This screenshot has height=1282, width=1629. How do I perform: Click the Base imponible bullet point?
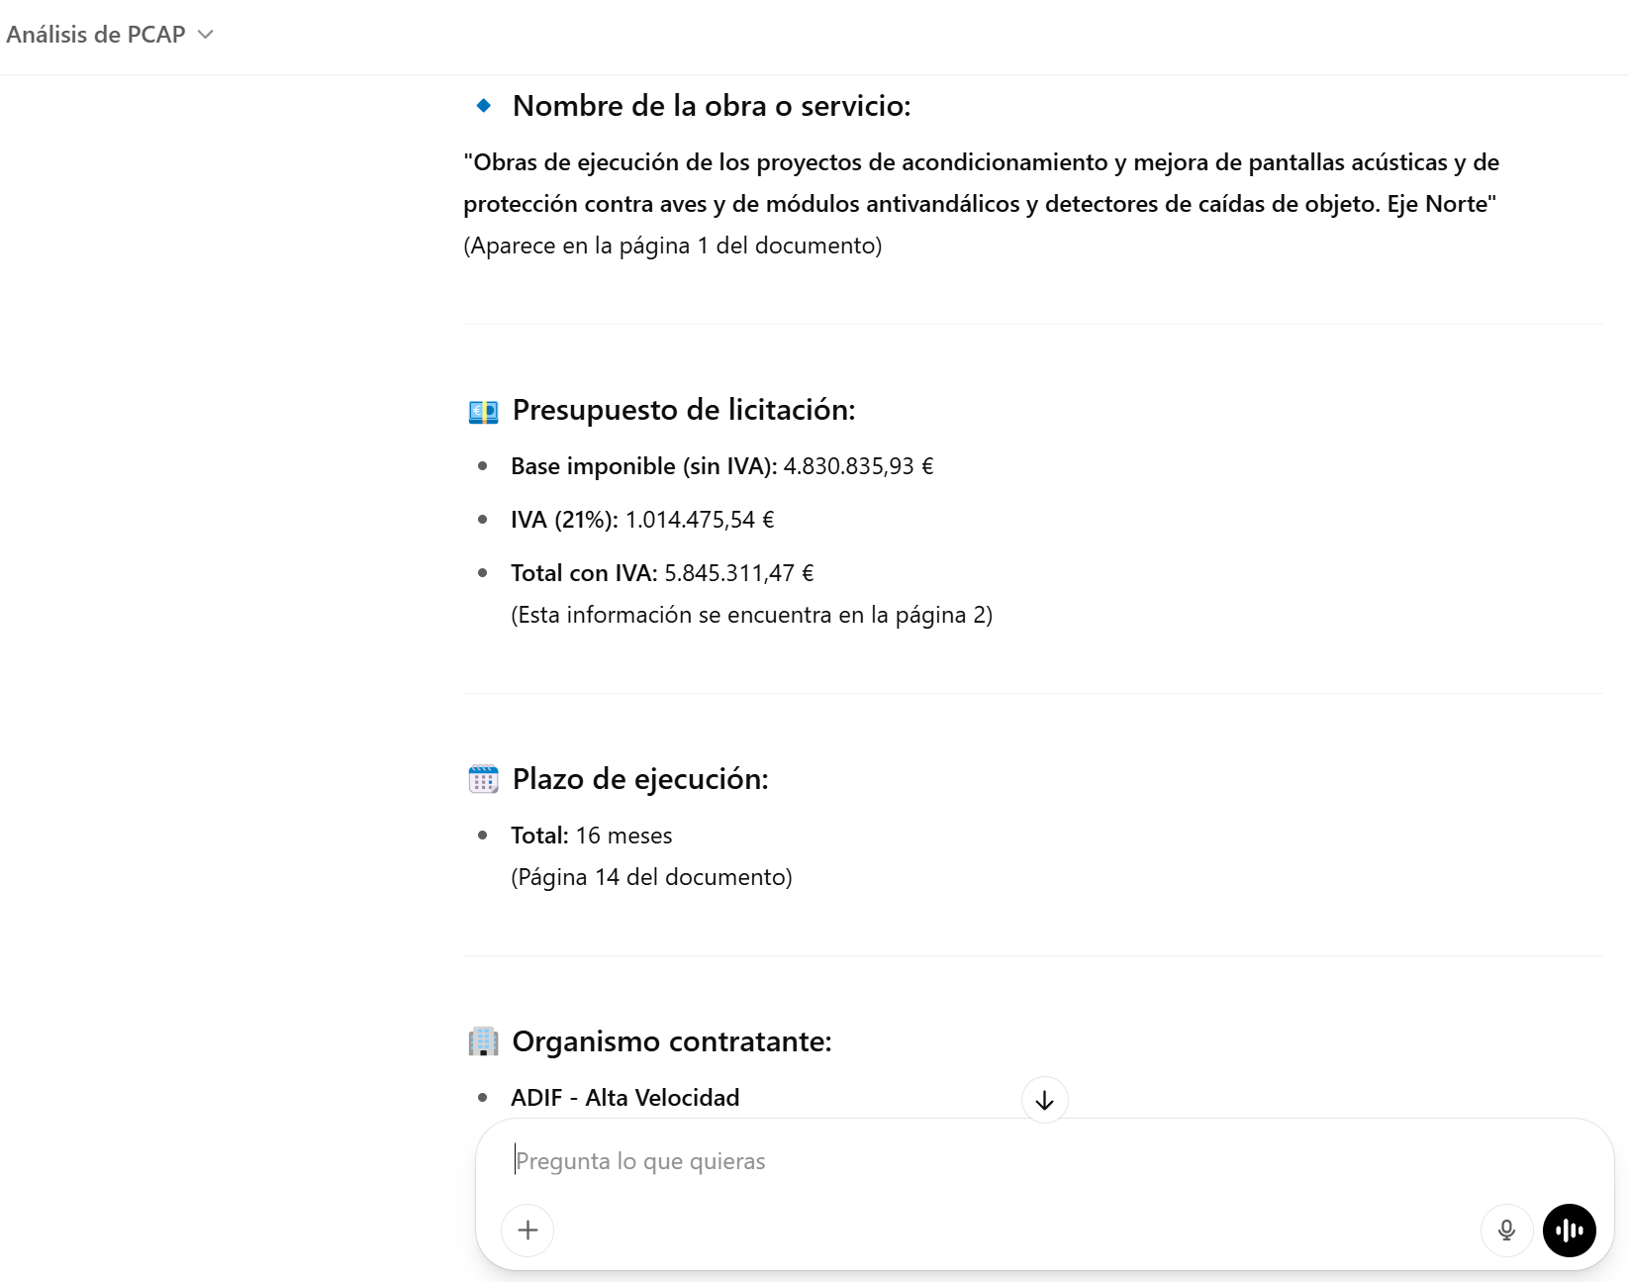(x=720, y=465)
